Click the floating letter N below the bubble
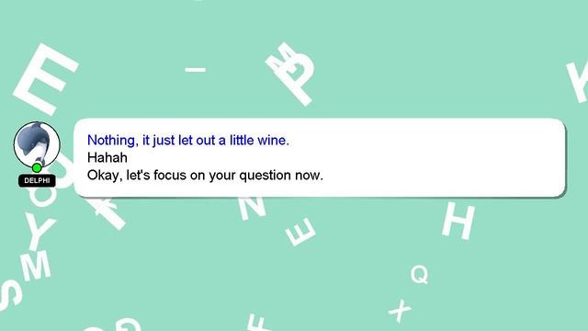The image size is (588, 331). pos(252,209)
